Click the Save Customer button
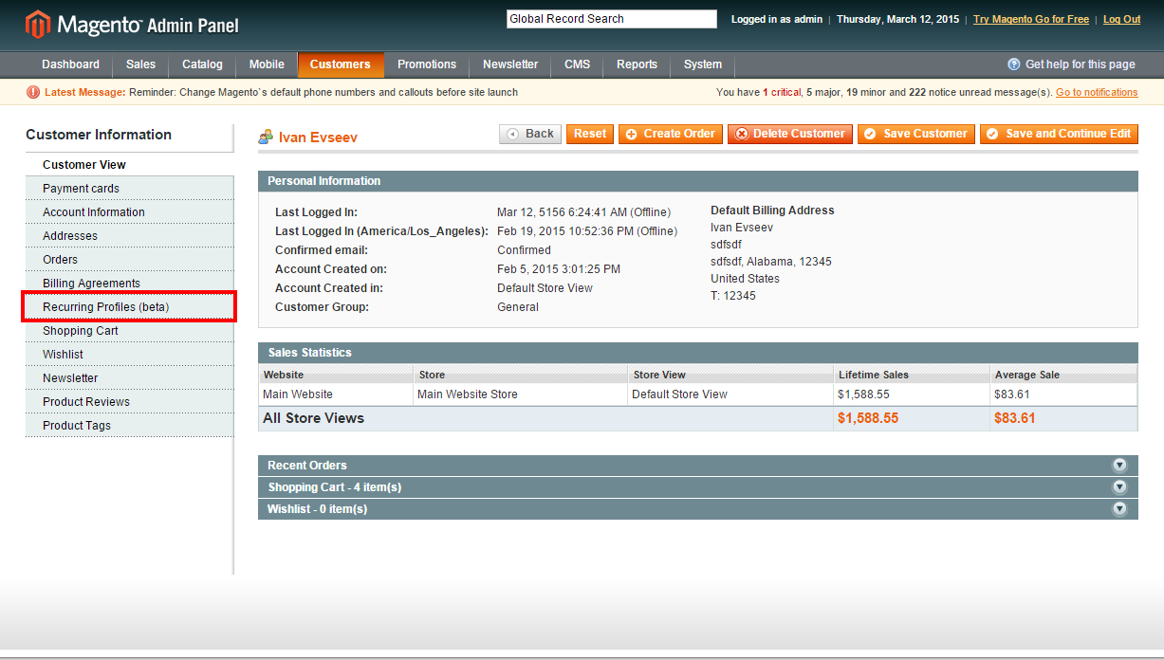The width and height of the screenshot is (1164, 660). tap(916, 135)
